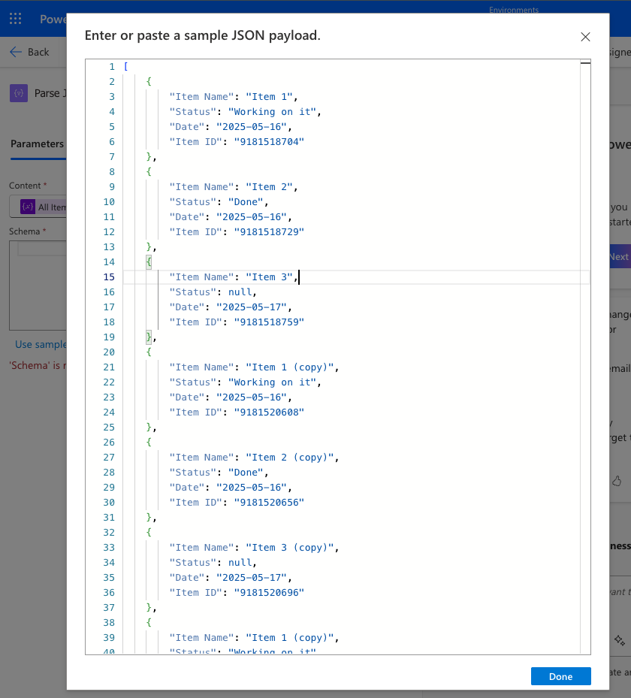Click the sparkle Copilot icon

620,640
